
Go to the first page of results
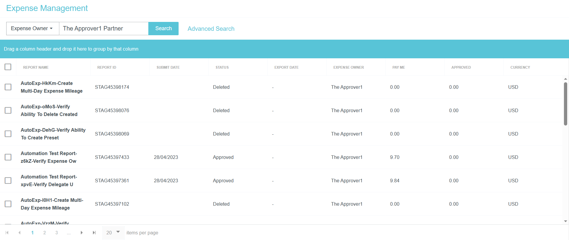pyautogui.click(x=7, y=233)
